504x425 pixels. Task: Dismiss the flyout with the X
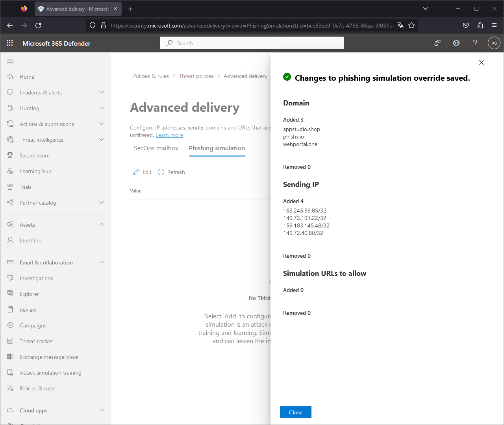tap(482, 63)
